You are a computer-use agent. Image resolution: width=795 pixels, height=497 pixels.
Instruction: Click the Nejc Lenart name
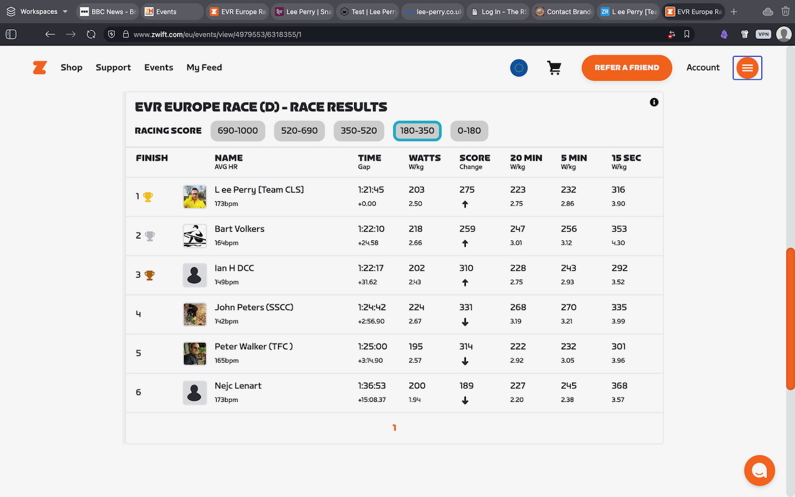click(x=238, y=386)
